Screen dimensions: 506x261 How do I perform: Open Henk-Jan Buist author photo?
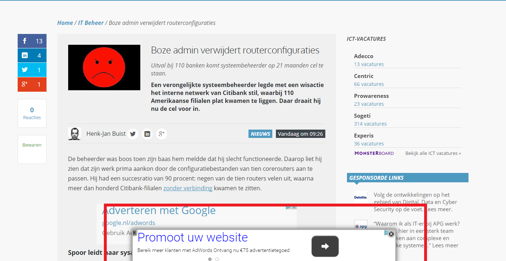point(74,134)
